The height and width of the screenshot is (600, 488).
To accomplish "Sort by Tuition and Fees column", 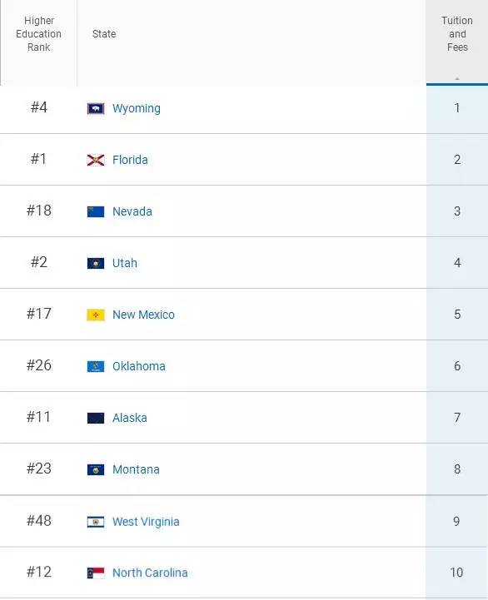I will (457, 34).
